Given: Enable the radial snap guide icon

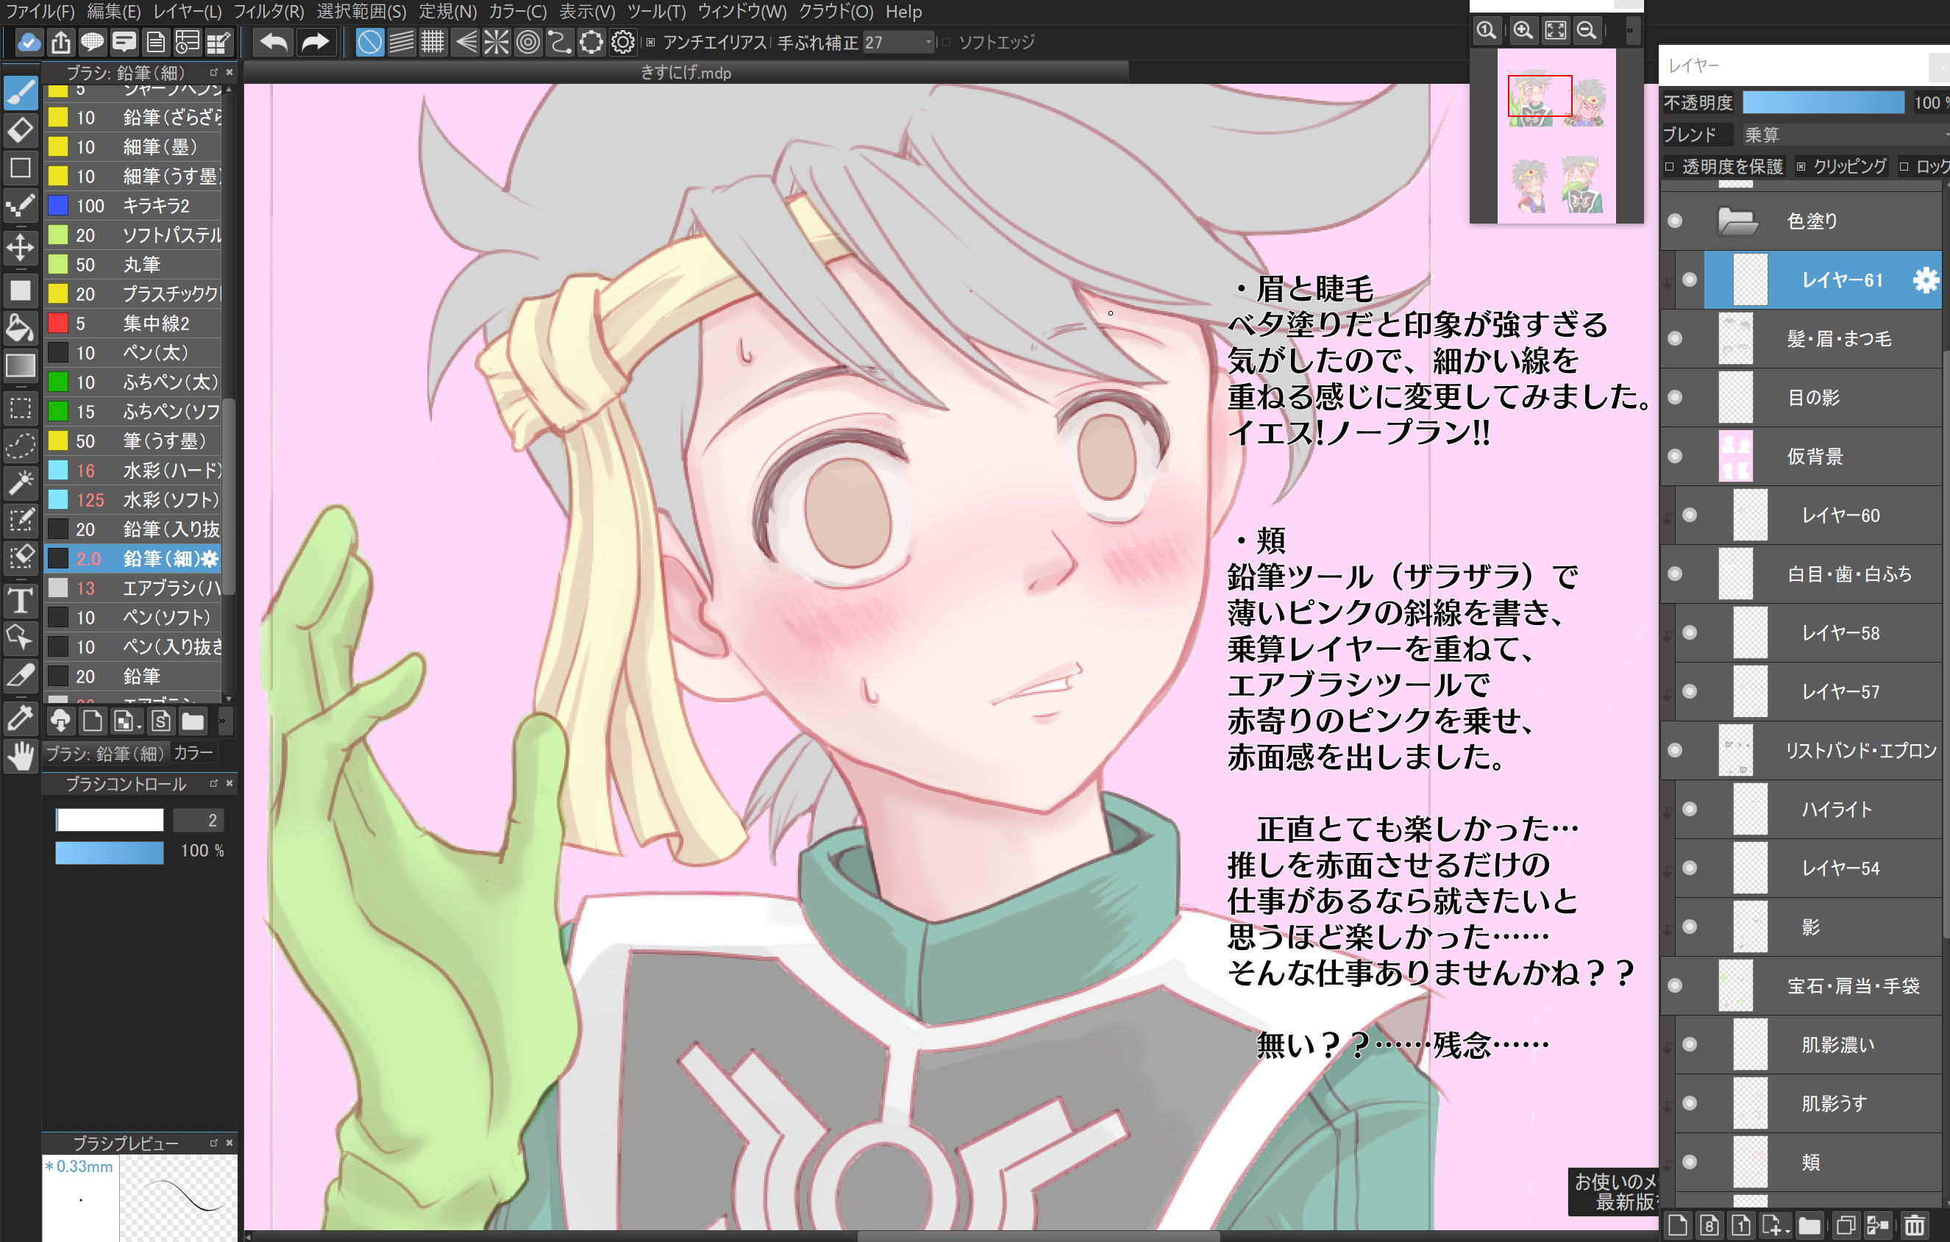Looking at the screenshot, I should pyautogui.click(x=497, y=42).
